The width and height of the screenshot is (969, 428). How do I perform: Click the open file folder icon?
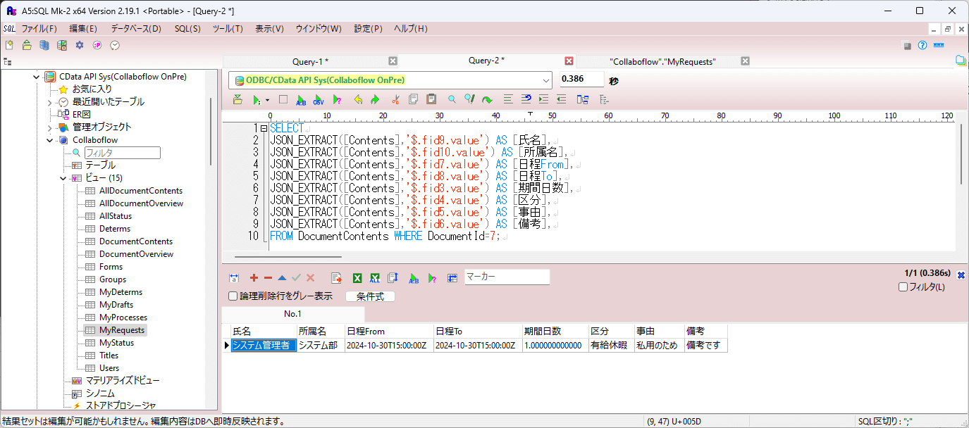27,45
